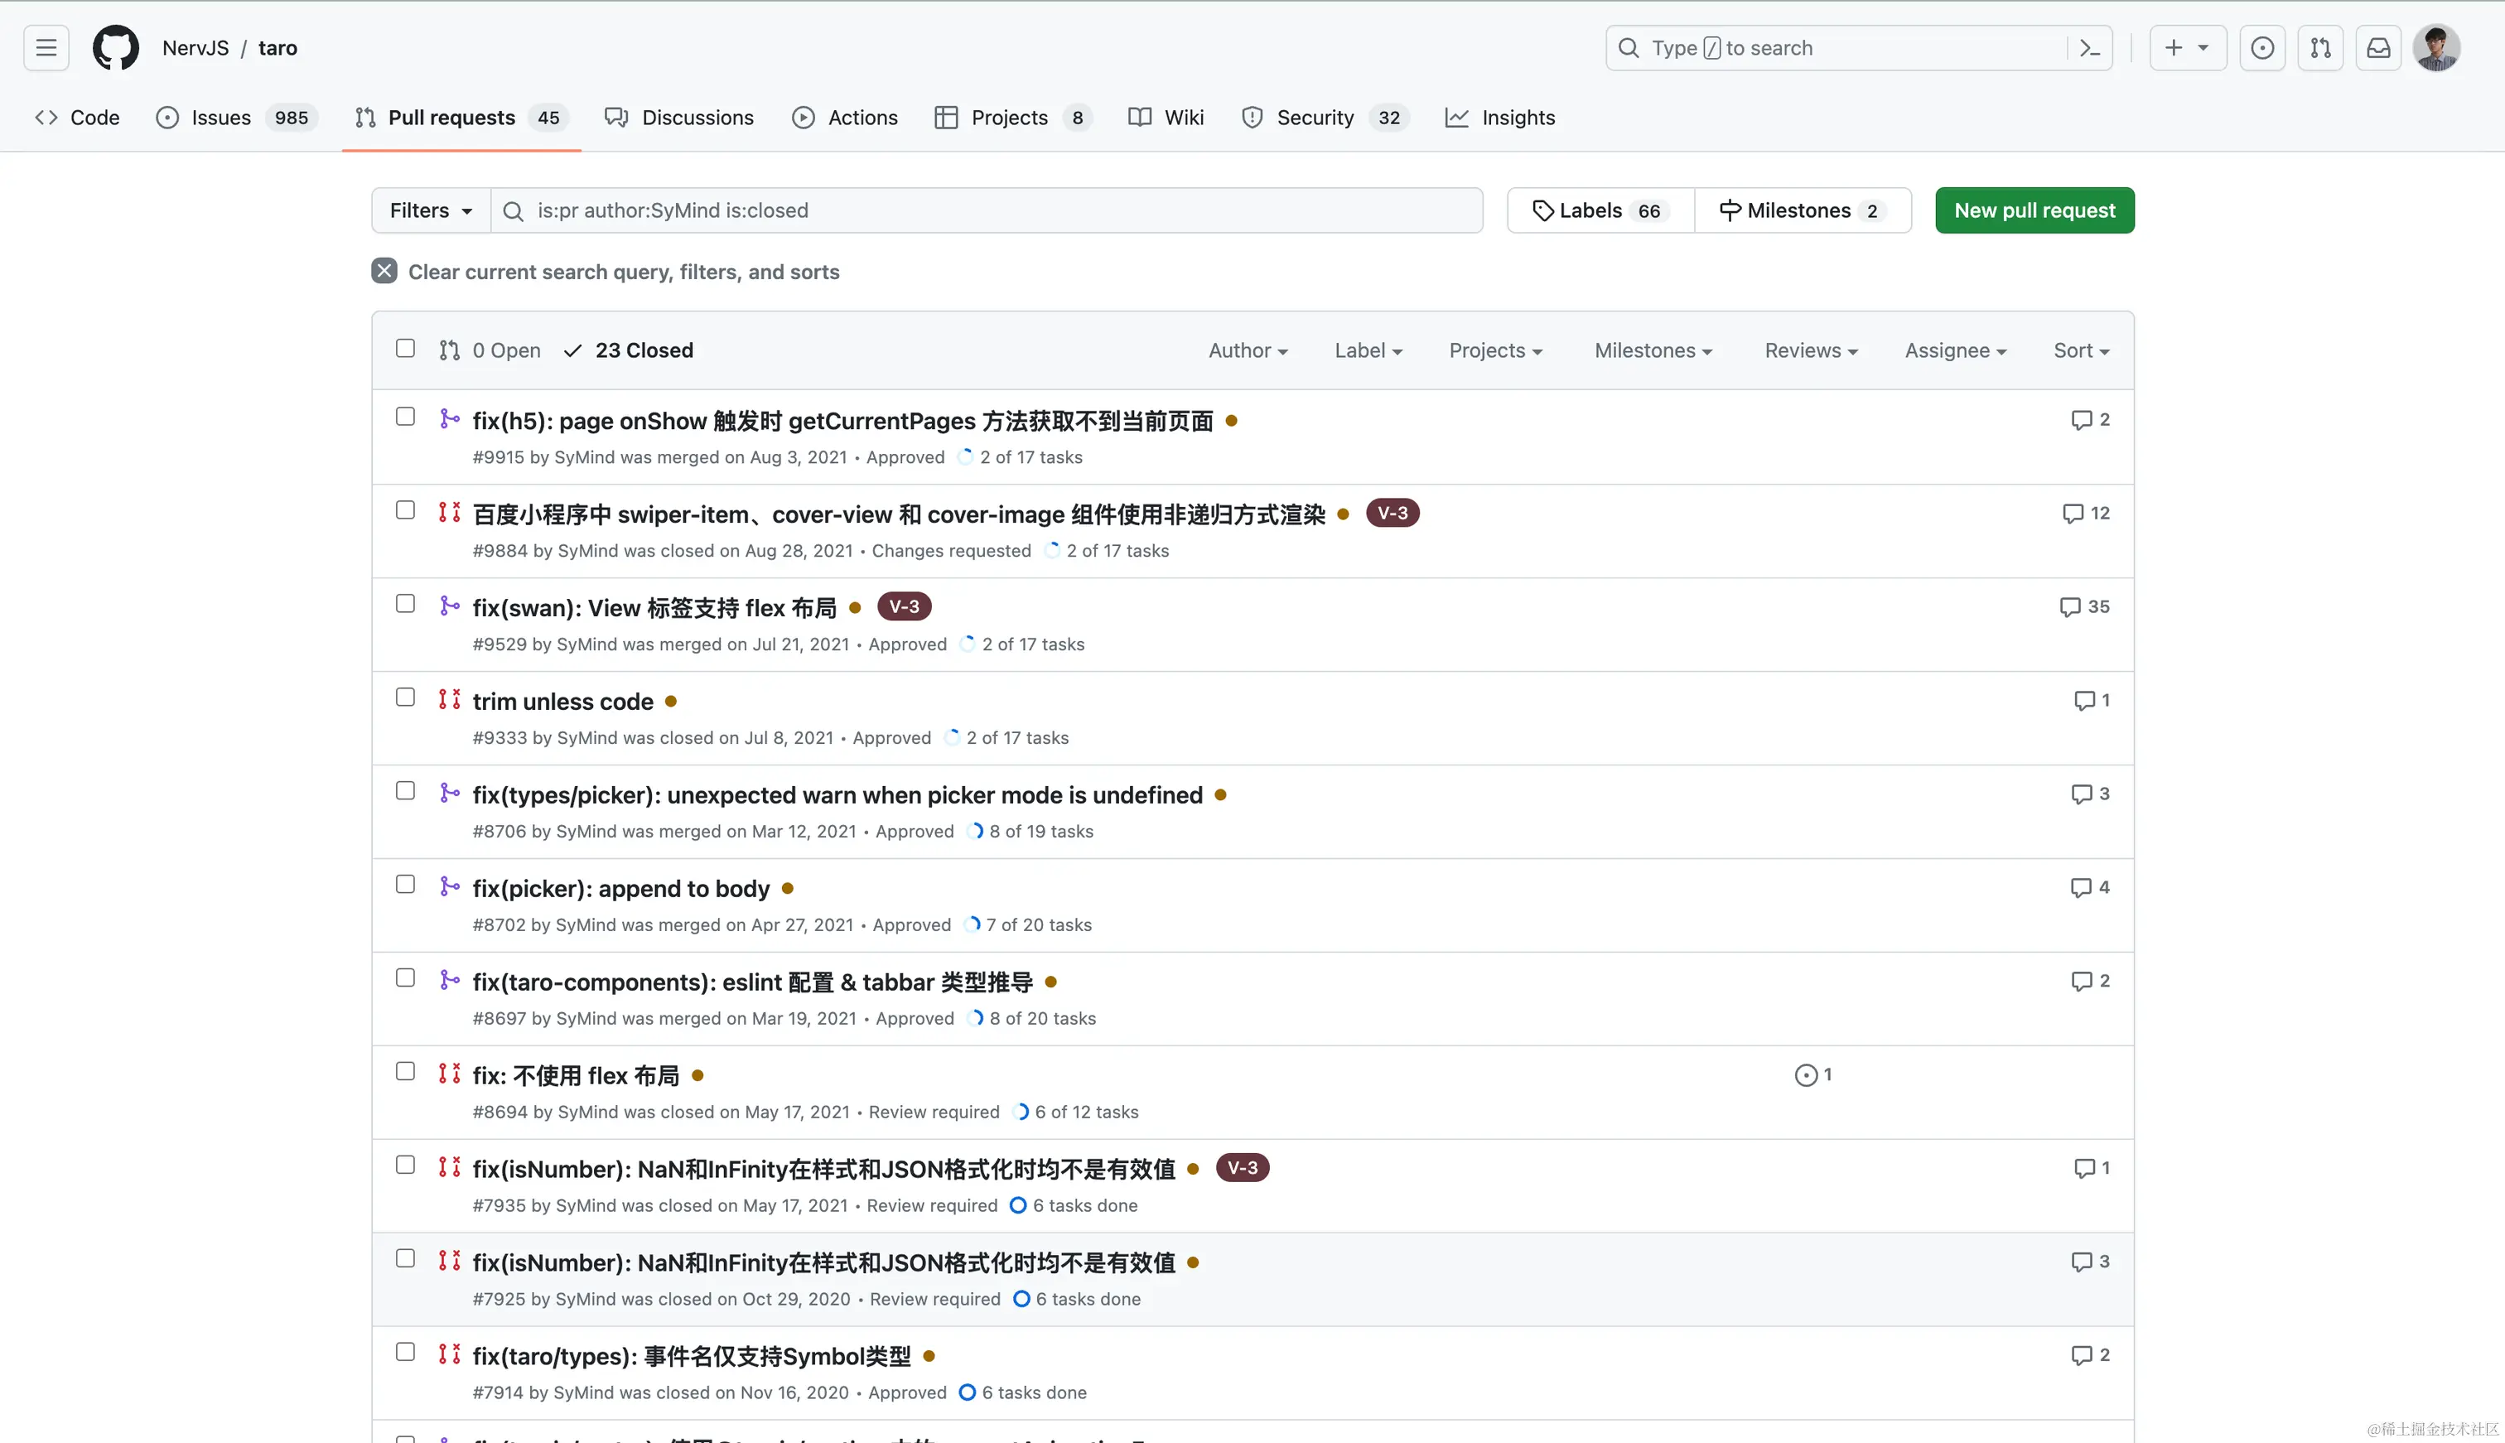Screen dimensions: 2505x1443
Task: Click the GitHub logo icon
Action: 115,47
